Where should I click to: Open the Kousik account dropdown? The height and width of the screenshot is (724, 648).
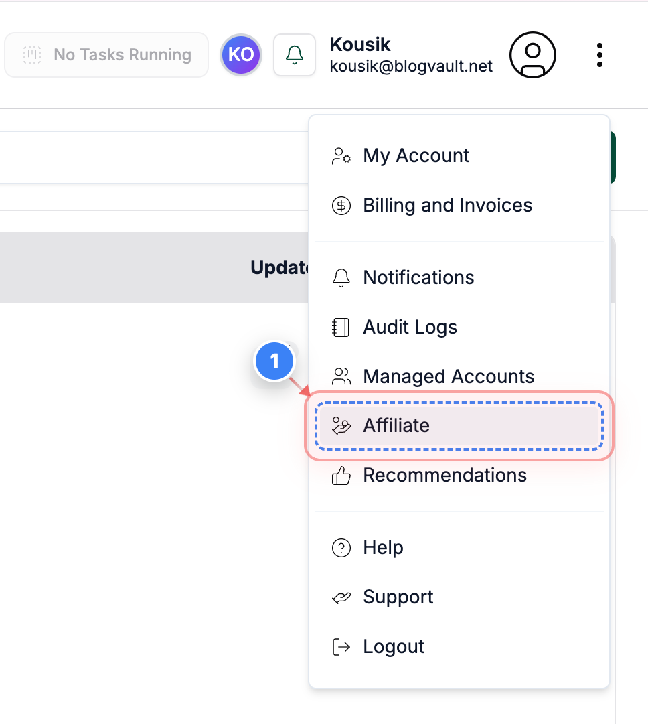[410, 54]
